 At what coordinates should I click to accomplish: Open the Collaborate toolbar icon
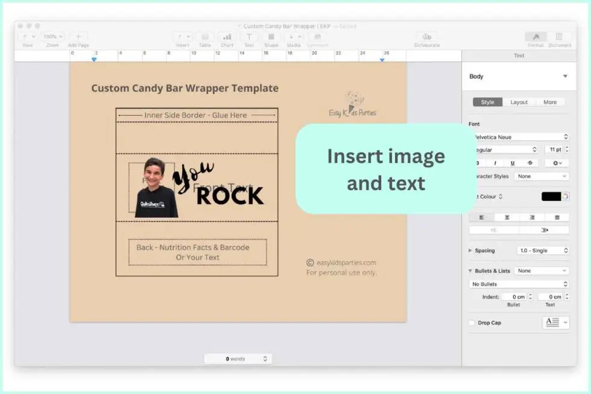click(427, 37)
